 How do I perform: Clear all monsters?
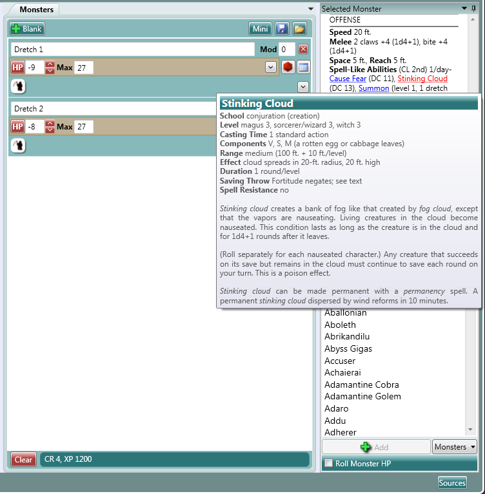[23, 459]
